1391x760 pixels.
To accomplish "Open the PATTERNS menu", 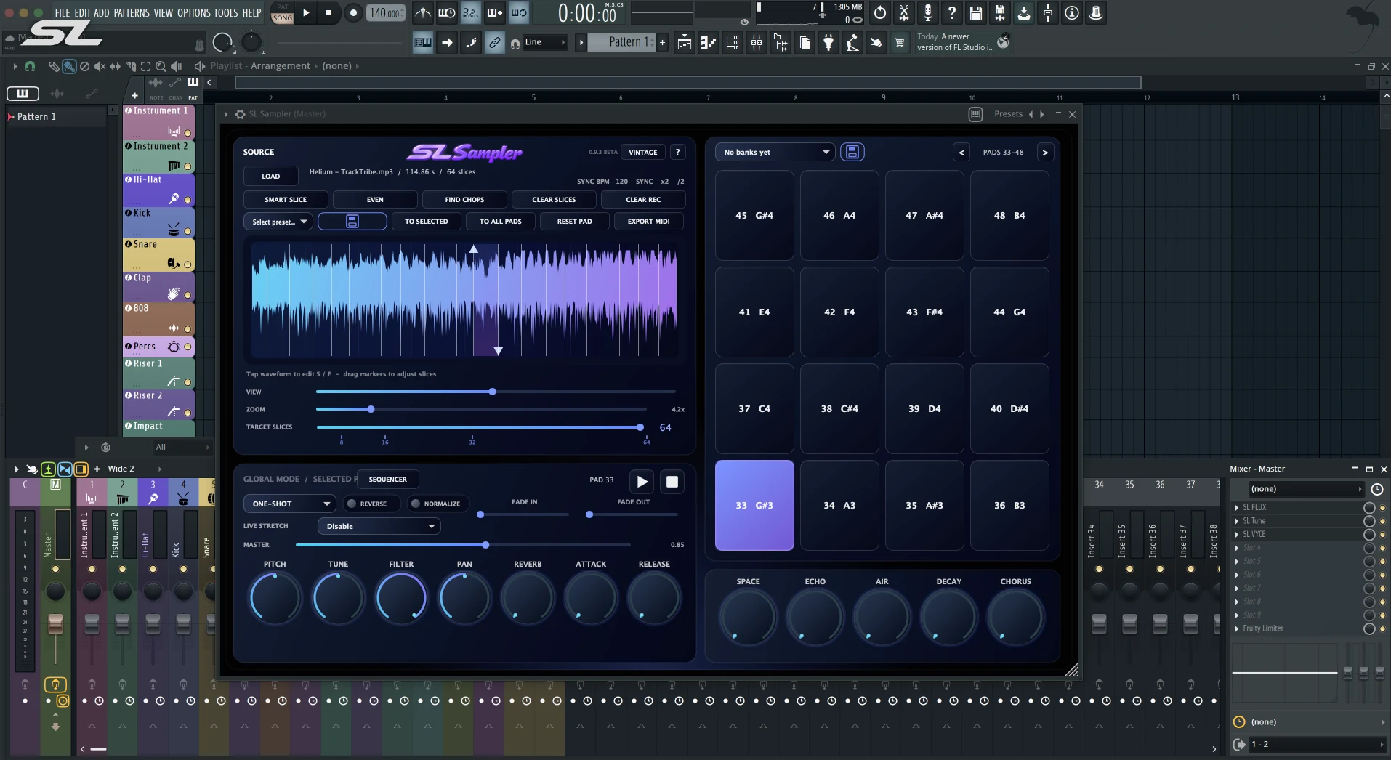I will point(132,13).
